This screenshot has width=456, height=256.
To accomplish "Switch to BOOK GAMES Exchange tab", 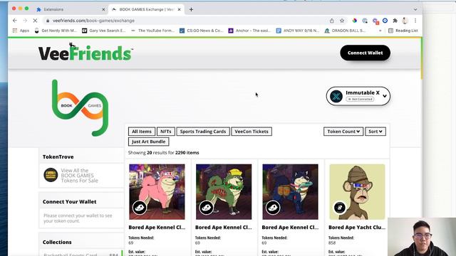I will (x=146, y=9).
